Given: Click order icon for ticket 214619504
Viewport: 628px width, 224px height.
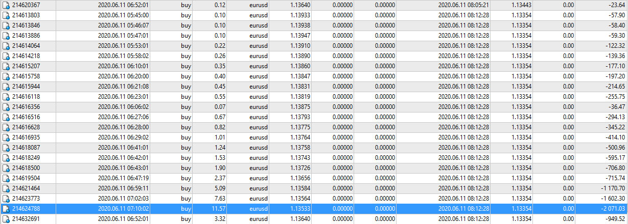Looking at the screenshot, I should [x=6, y=178].
